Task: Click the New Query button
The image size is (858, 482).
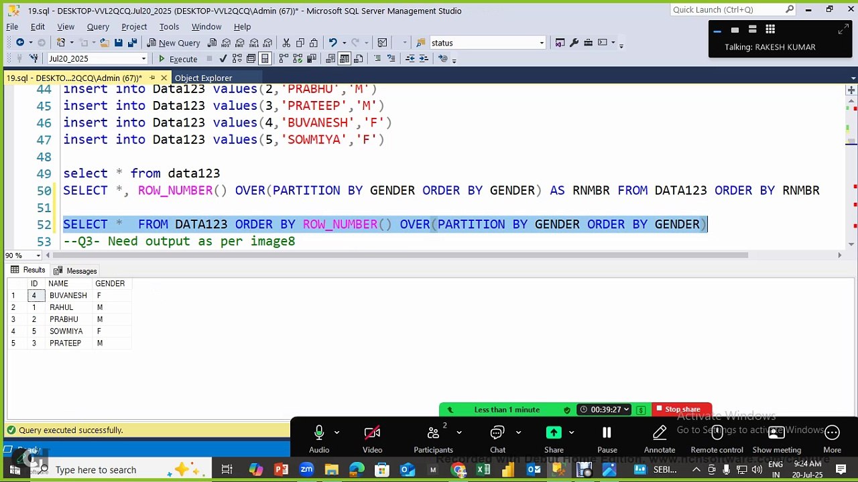Action: (x=174, y=43)
